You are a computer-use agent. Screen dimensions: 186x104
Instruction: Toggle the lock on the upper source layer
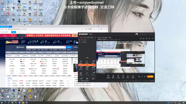click(81, 40)
